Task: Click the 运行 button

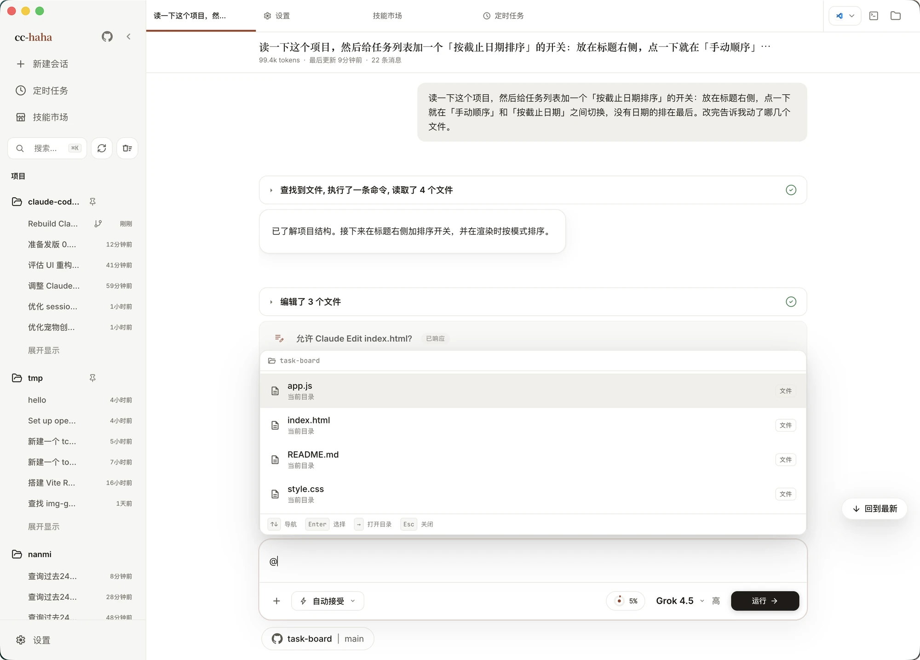Action: pos(765,601)
